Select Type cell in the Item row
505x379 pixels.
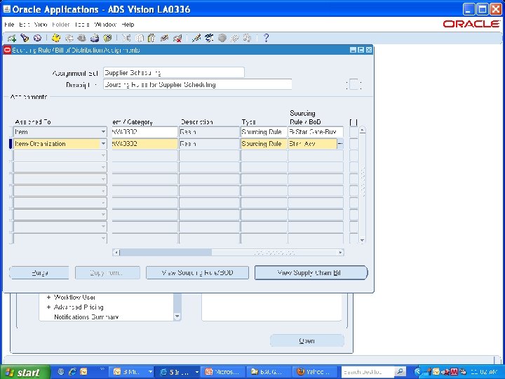click(264, 132)
